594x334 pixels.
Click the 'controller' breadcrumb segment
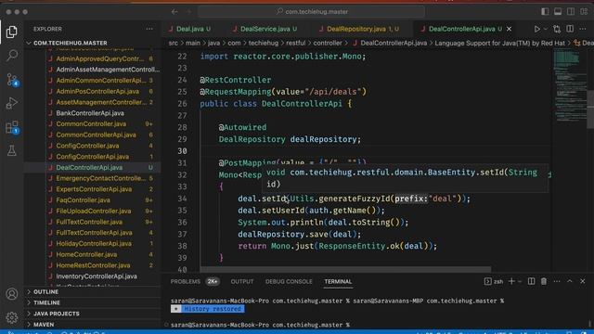click(328, 44)
